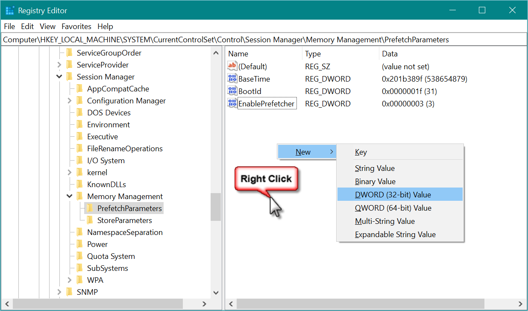Choose DWORD (32-bit) Value from submenu
The image size is (528, 311).
(393, 195)
